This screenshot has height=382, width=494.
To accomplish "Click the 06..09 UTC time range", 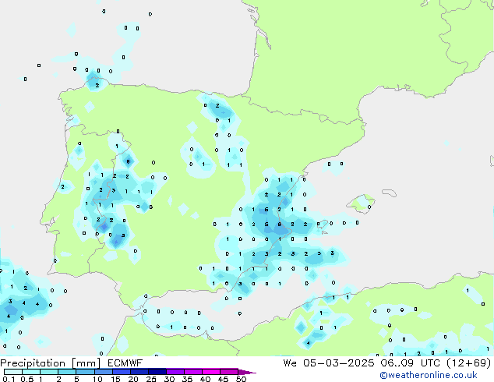I will click(x=410, y=363).
